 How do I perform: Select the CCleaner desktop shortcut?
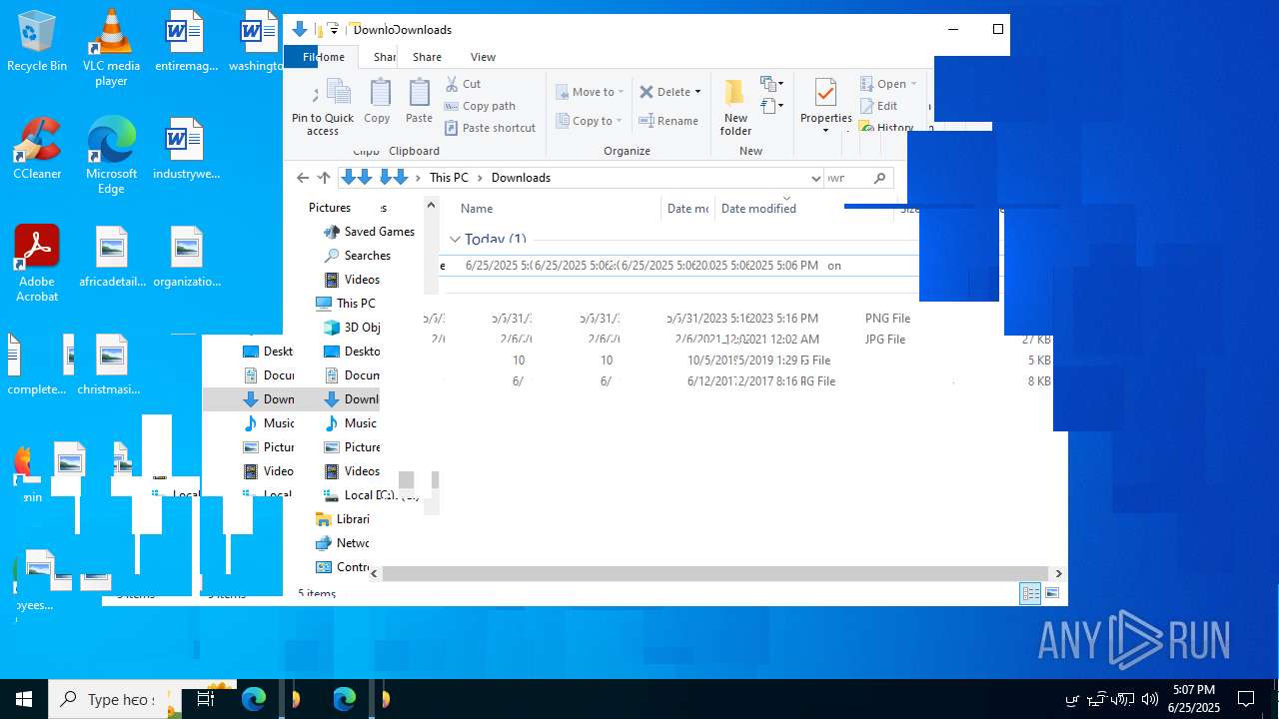37,149
